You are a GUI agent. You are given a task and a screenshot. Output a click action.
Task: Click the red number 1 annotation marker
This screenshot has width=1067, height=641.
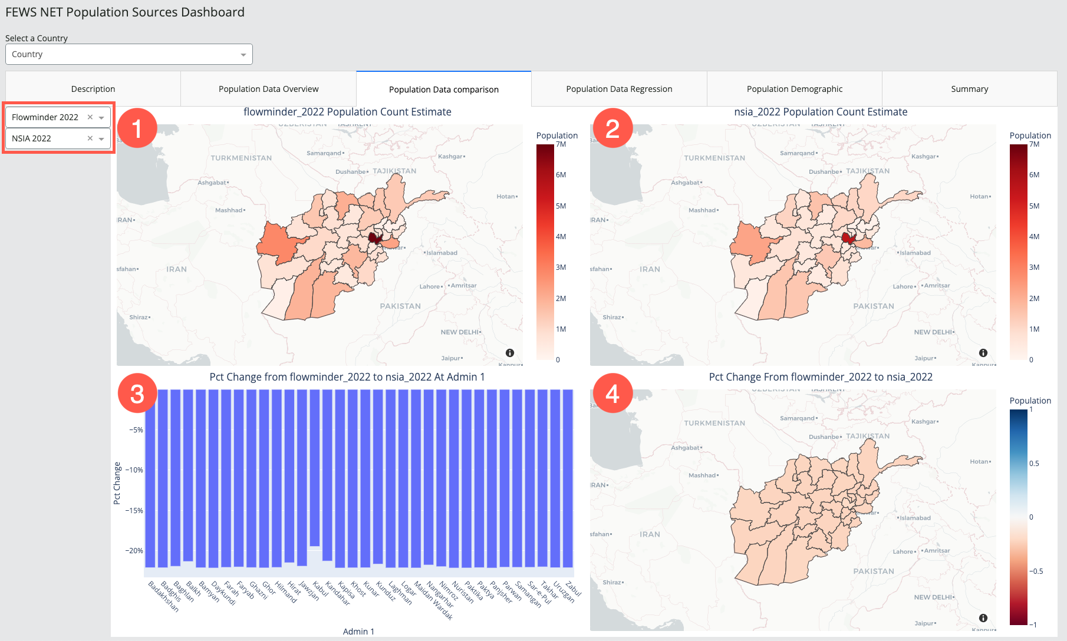pos(137,128)
